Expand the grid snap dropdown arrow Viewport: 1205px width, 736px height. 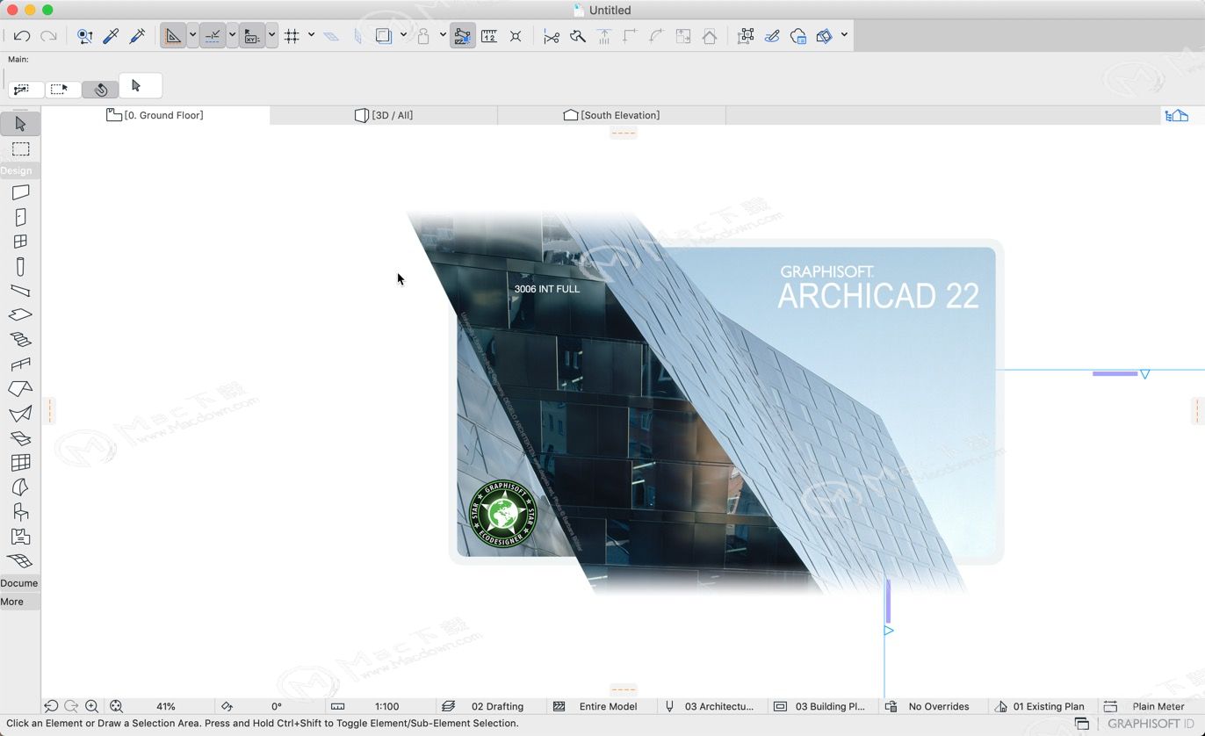click(x=311, y=36)
